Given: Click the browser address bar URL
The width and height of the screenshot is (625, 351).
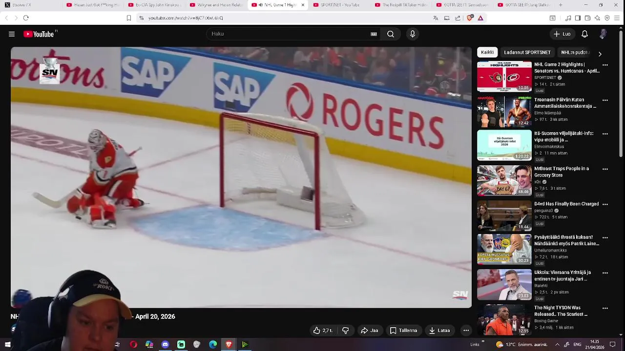Looking at the screenshot, I should pyautogui.click(x=186, y=18).
